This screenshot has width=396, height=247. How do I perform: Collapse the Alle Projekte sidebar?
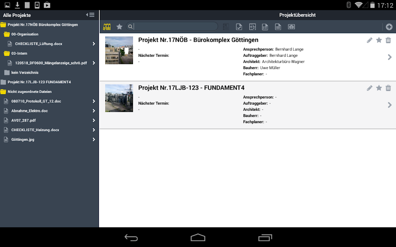click(x=90, y=15)
